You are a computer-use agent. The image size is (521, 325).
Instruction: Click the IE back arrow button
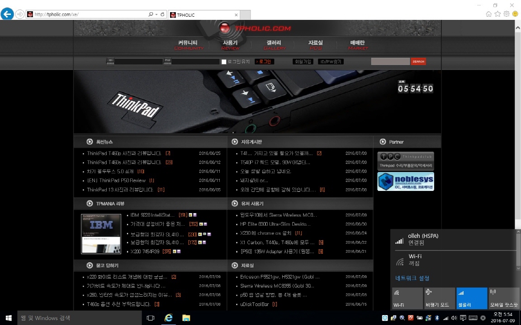click(7, 14)
